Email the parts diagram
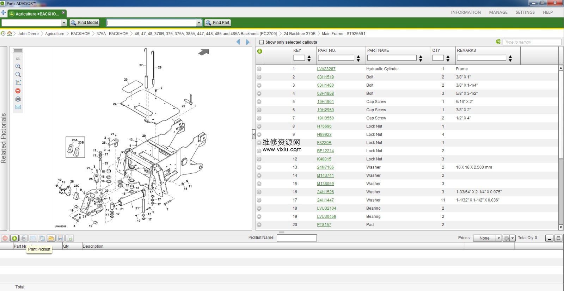 tap(18, 107)
